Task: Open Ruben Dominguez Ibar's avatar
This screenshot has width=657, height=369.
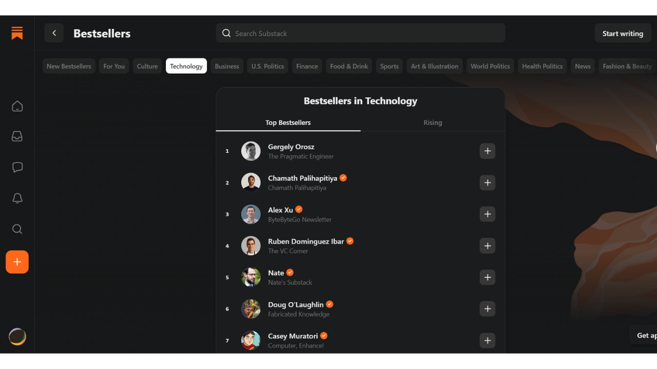Action: tap(251, 246)
